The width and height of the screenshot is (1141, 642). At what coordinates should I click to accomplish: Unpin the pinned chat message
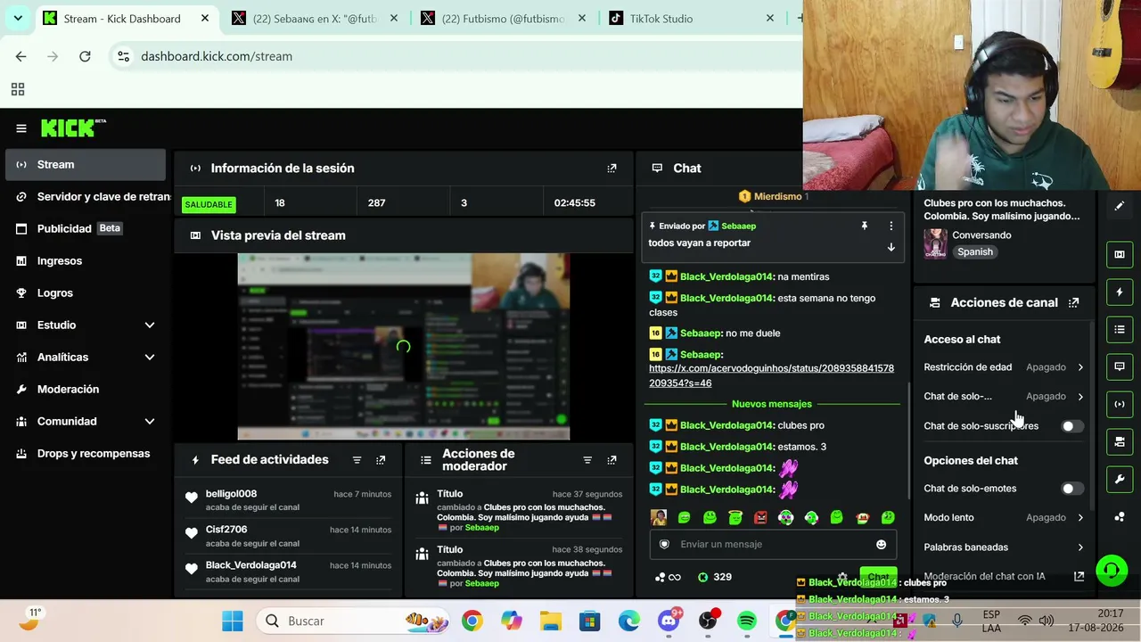pyautogui.click(x=864, y=226)
